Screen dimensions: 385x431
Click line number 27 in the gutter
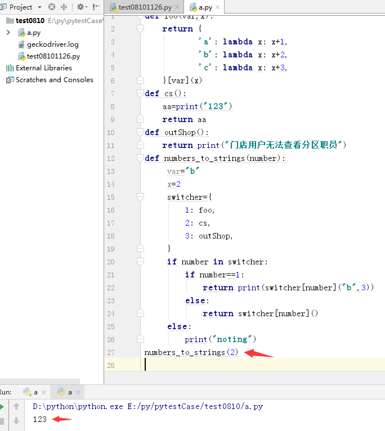[110, 352]
